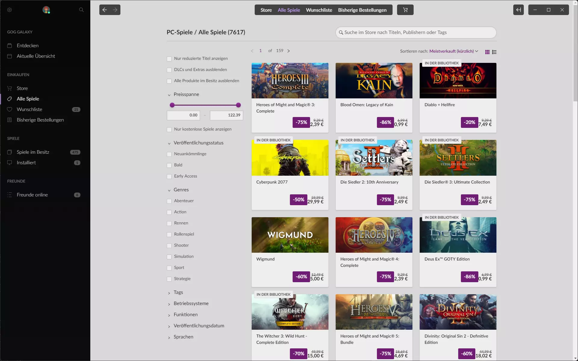This screenshot has height=361, width=578.
Task: Check the Neuankömmlinge filter
Action: click(169, 154)
